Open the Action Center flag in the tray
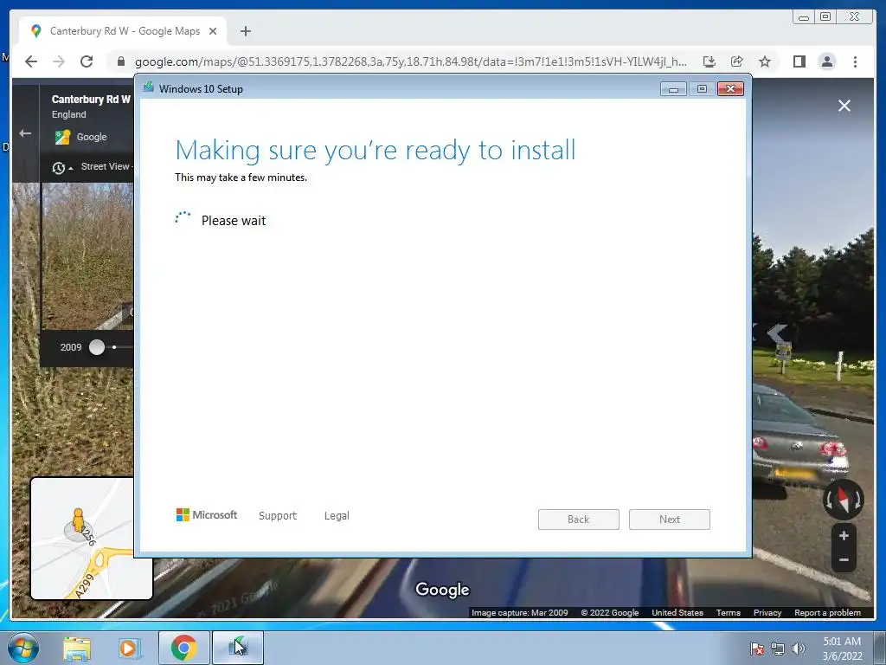The width and height of the screenshot is (886, 665). click(757, 649)
